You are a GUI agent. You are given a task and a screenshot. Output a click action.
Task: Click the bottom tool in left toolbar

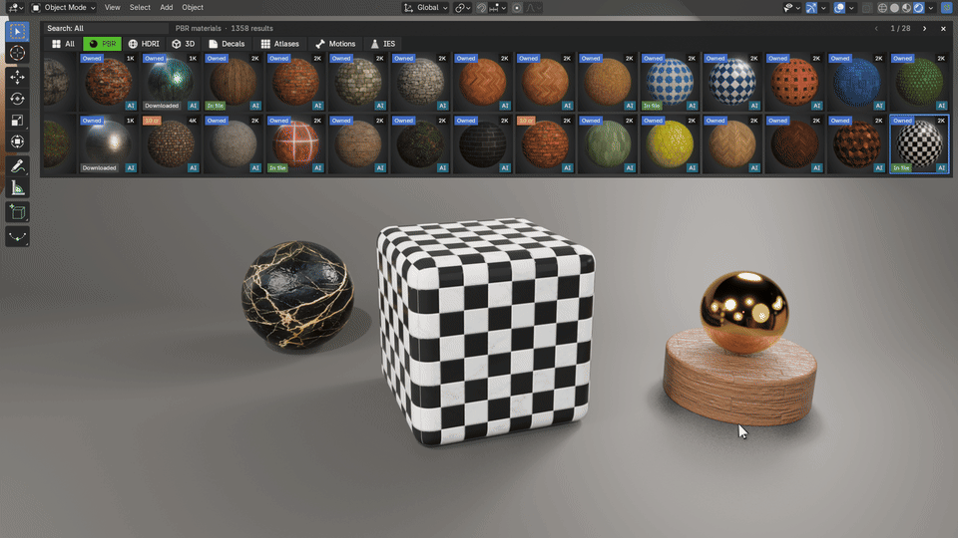(17, 237)
